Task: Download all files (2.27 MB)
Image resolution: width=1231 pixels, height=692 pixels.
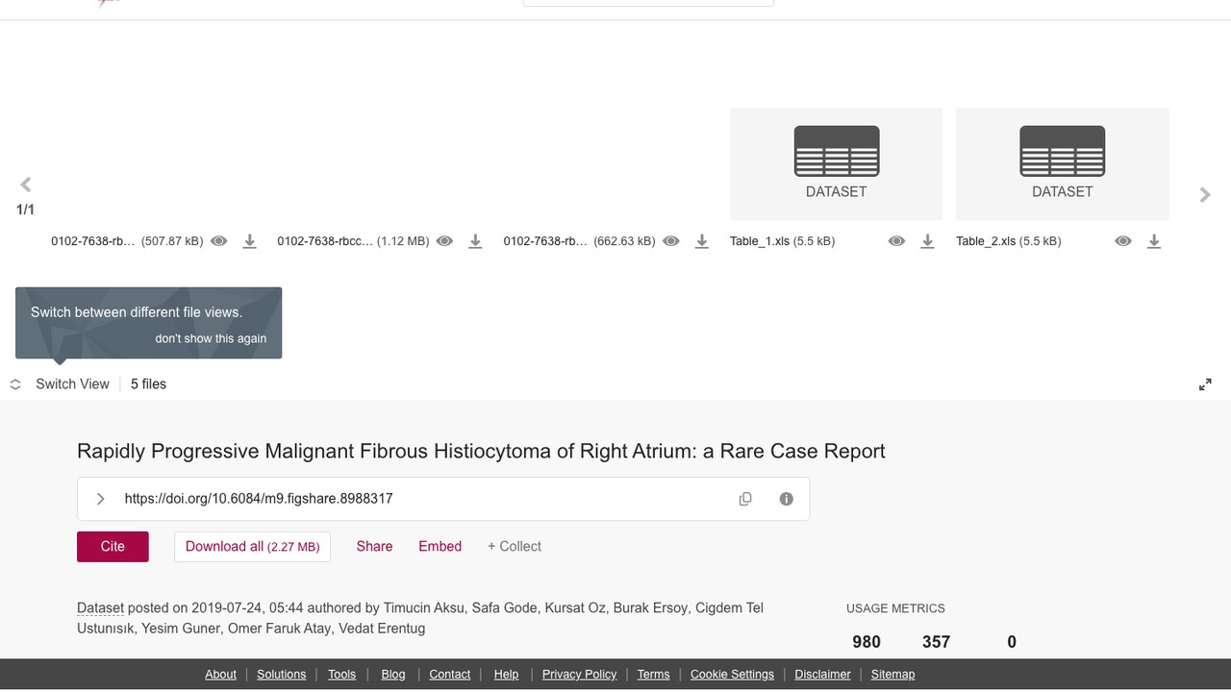Action: pyautogui.click(x=252, y=546)
